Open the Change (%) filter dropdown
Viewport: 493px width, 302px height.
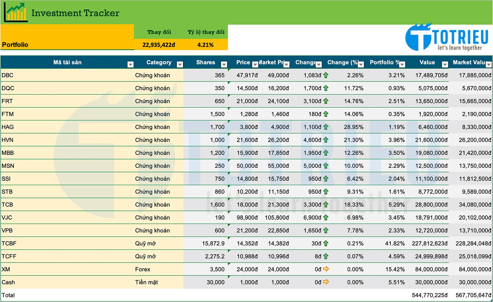[x=361, y=64]
